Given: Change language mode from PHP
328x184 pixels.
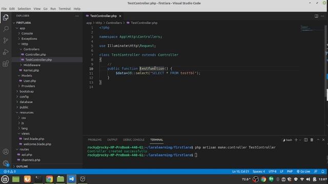Looking at the screenshot, I should pyautogui.click(x=290, y=172).
